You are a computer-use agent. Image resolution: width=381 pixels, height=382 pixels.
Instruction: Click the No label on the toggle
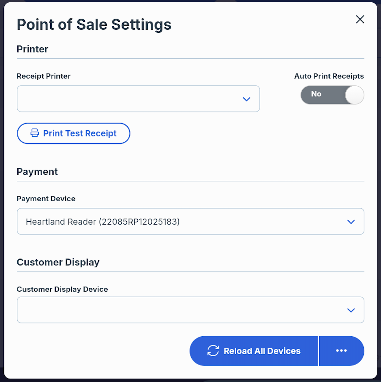click(x=316, y=94)
